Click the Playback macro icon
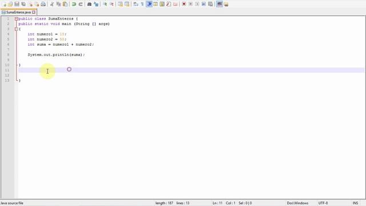This screenshot has height=206, width=366. [197, 4]
